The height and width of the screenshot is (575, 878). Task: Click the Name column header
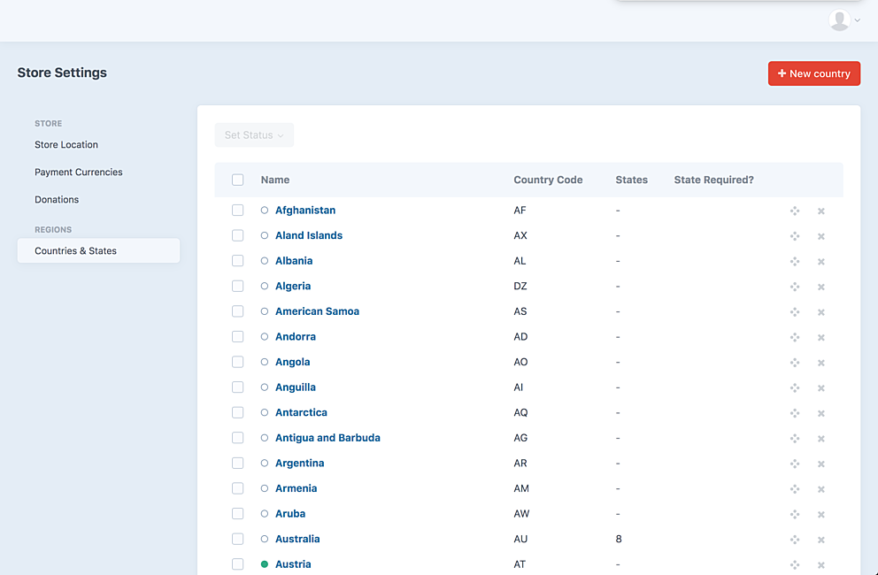(275, 180)
